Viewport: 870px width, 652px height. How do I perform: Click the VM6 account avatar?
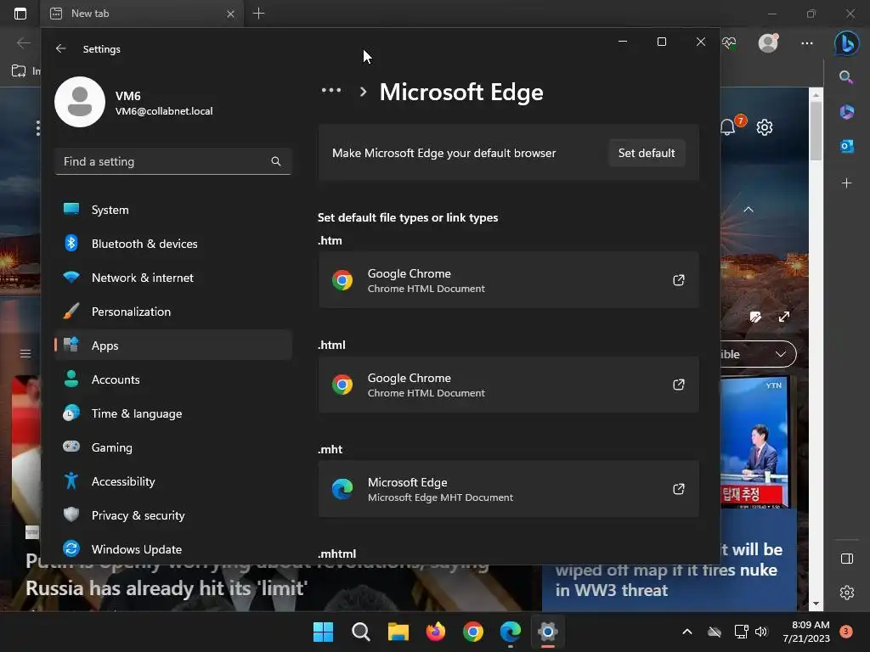tap(80, 102)
